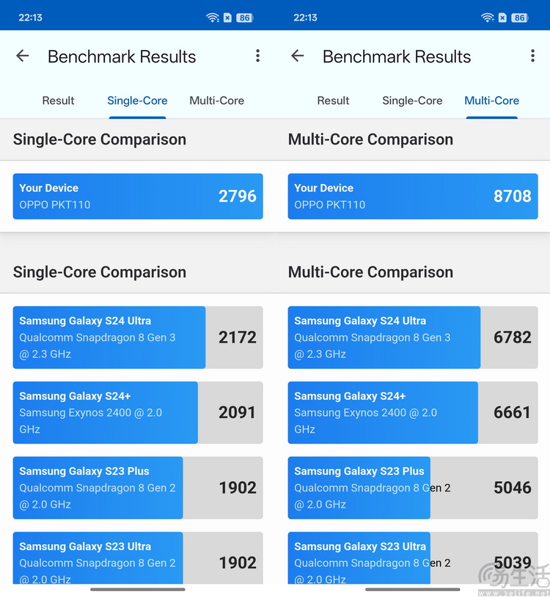Select Galaxy S24+ multi-core score 6661 row

[413, 412]
